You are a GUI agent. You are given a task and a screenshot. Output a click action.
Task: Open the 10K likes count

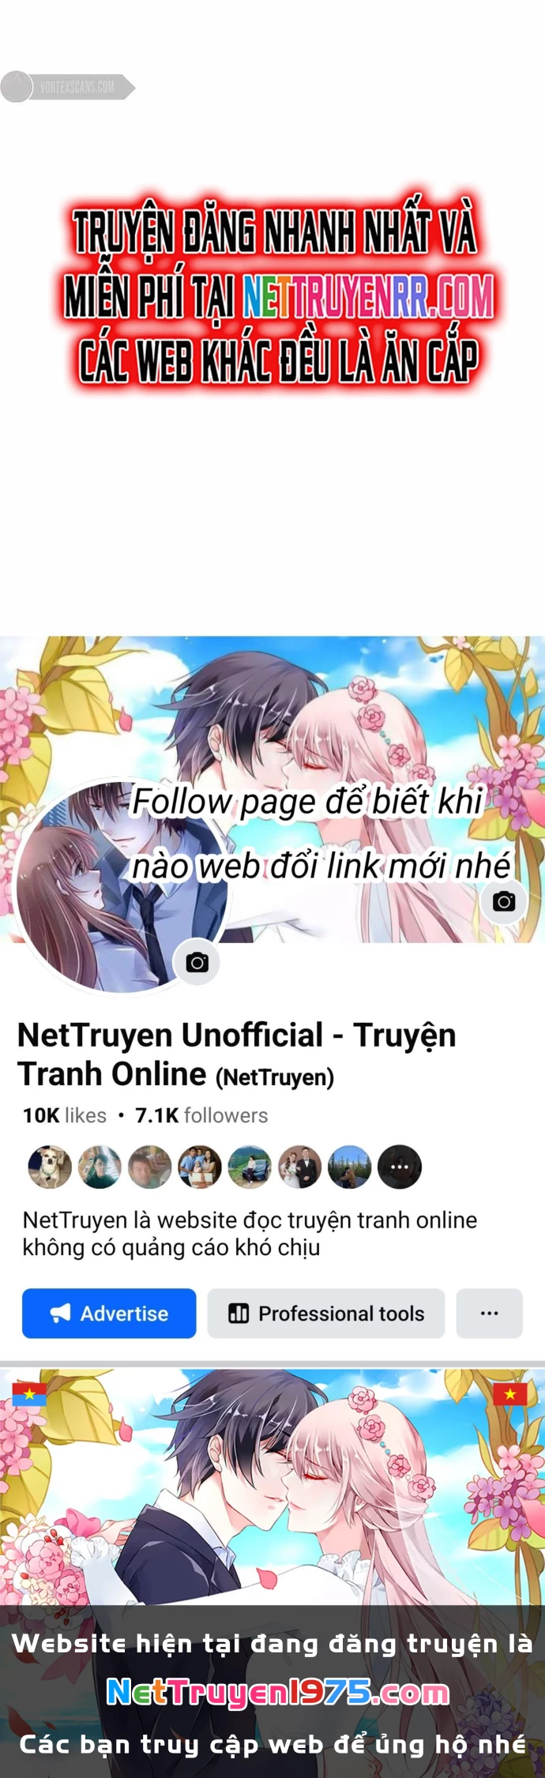coord(65,1115)
